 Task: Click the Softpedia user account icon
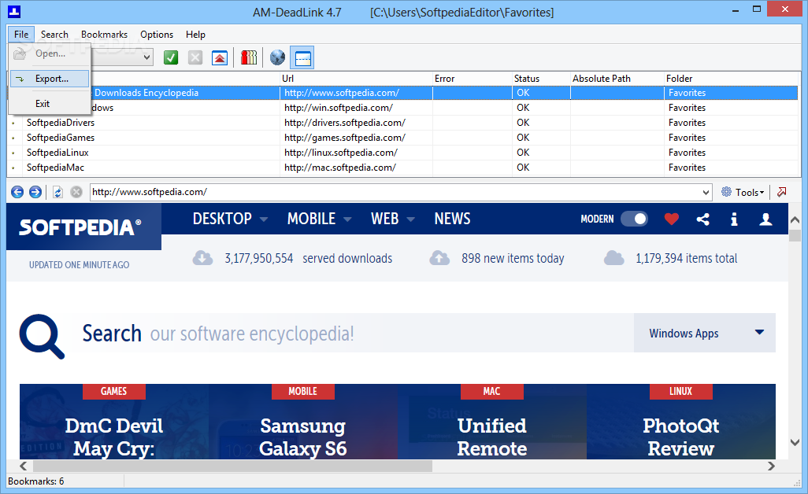765,219
